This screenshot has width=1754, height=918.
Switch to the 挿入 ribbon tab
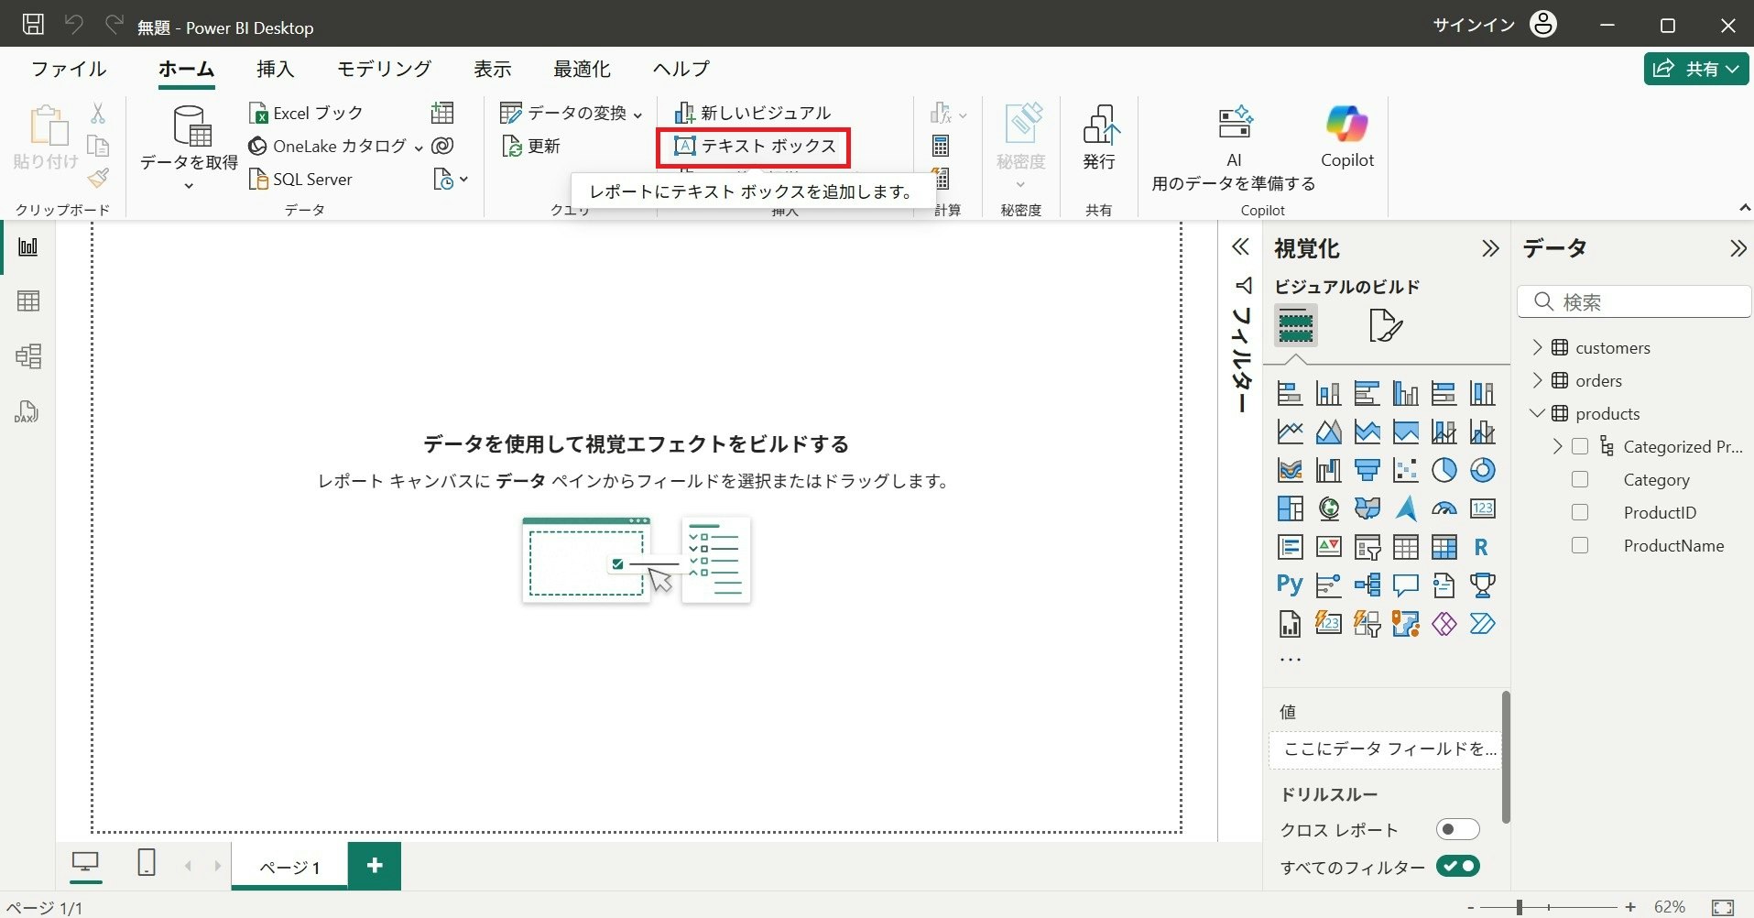pos(276,69)
